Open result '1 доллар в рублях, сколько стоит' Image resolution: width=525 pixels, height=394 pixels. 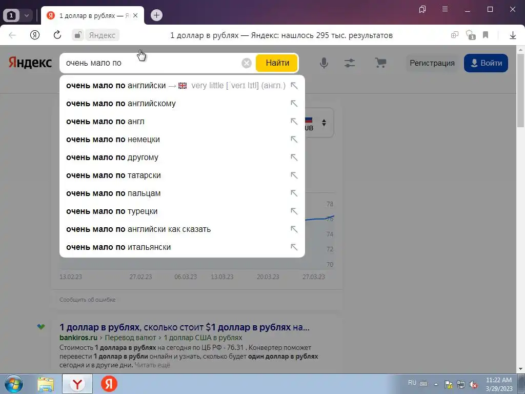pos(185,327)
